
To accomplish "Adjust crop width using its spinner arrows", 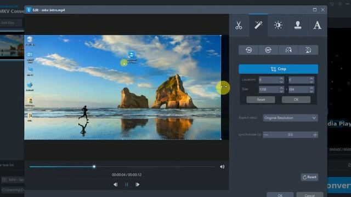I will [281, 90].
